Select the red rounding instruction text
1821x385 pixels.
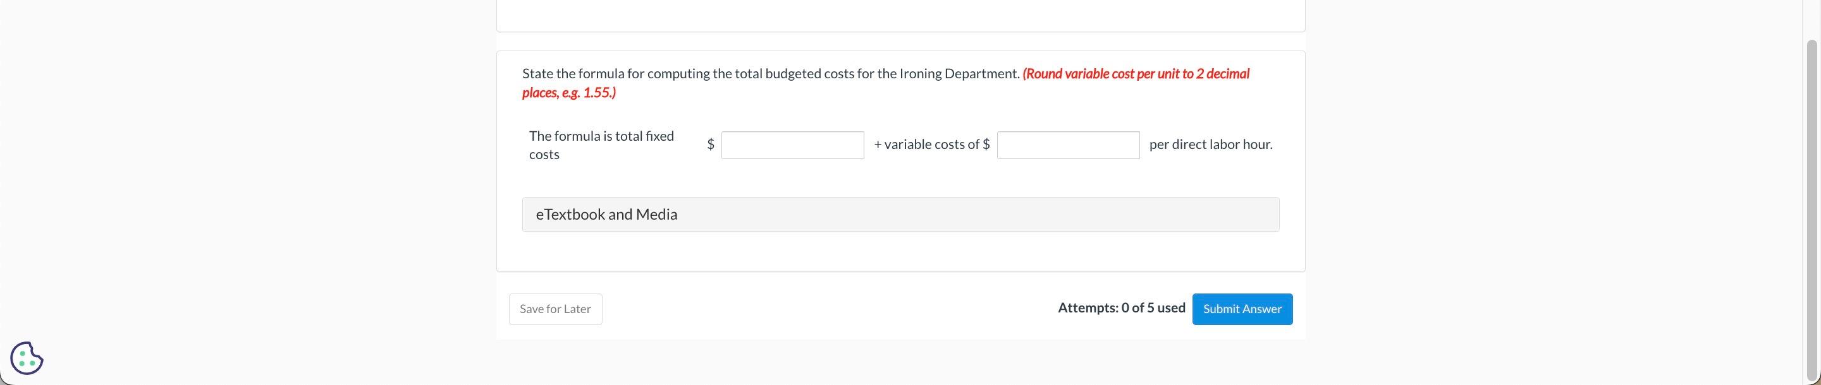(x=1136, y=72)
